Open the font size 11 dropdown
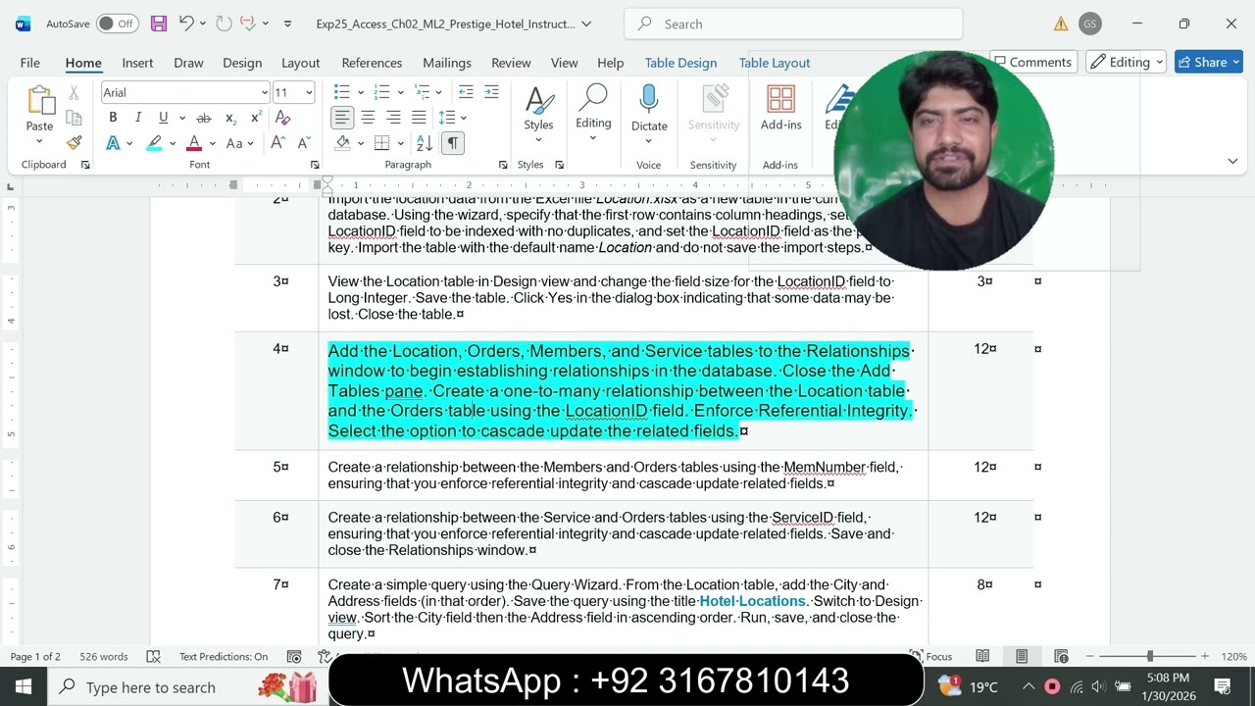This screenshot has width=1255, height=706. click(x=308, y=92)
